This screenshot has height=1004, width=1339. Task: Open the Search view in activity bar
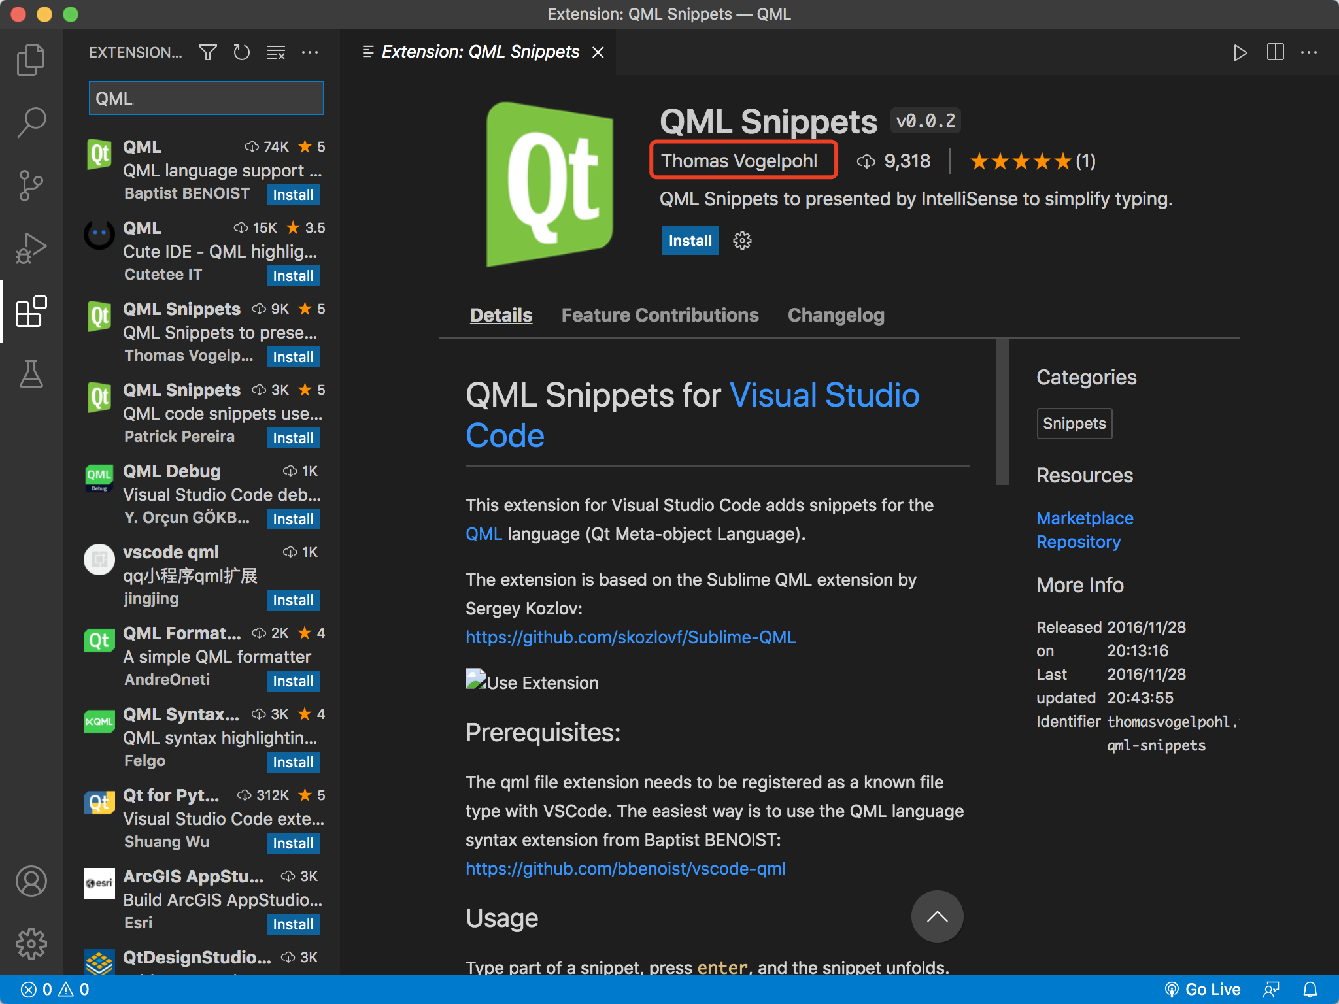tap(31, 122)
